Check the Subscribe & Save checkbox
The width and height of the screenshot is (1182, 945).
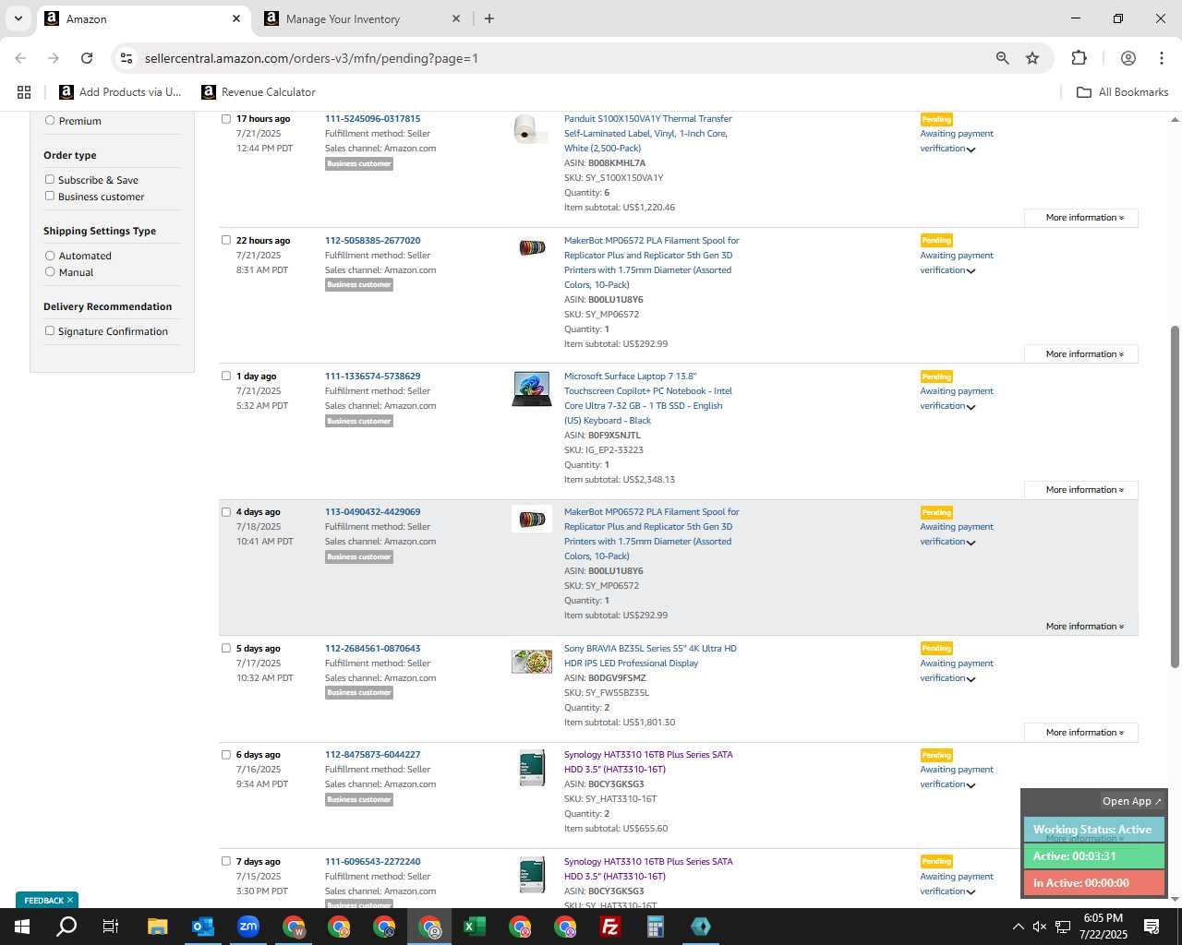point(50,179)
